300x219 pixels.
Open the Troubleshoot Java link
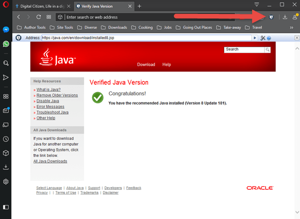click(x=53, y=112)
